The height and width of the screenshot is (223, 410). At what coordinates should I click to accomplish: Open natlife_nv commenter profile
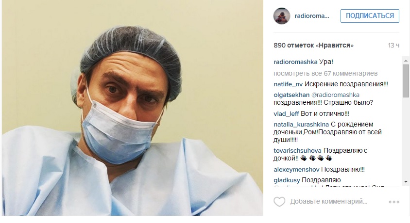click(x=288, y=84)
